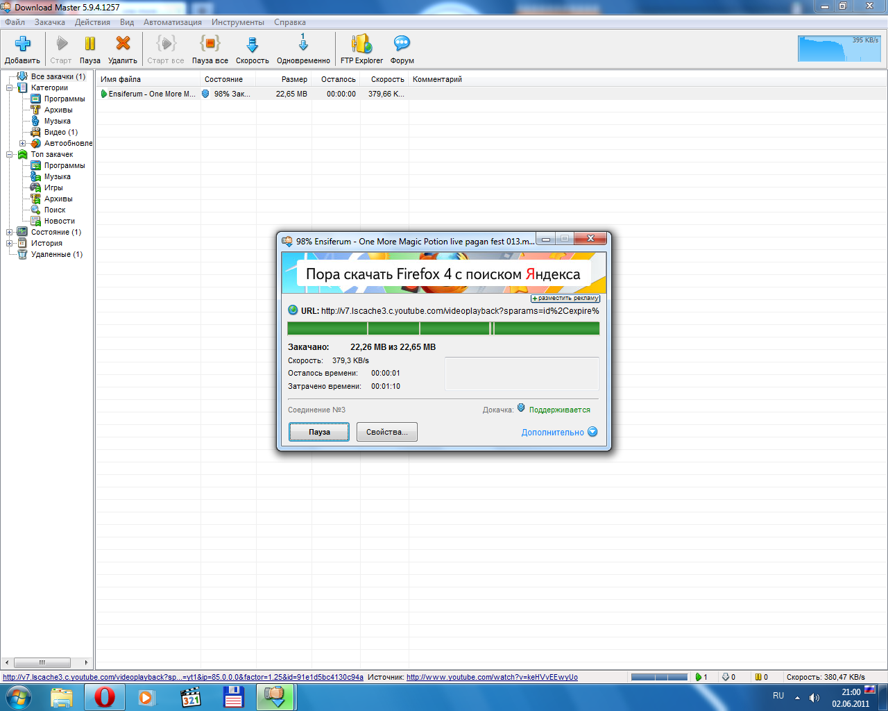
Task: Click the Windows Start button
Action: pyautogui.click(x=19, y=696)
